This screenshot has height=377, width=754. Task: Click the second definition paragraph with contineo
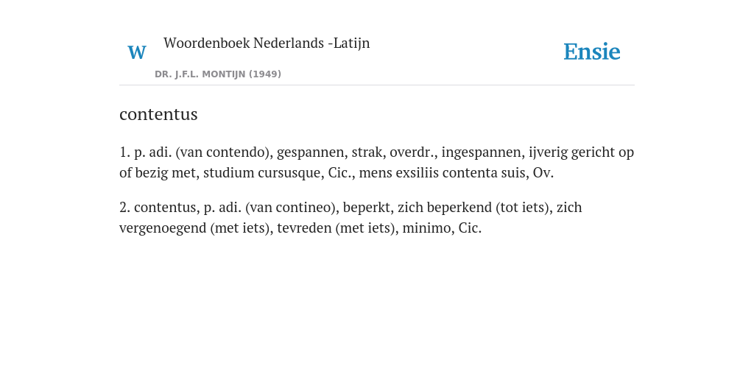click(x=350, y=217)
